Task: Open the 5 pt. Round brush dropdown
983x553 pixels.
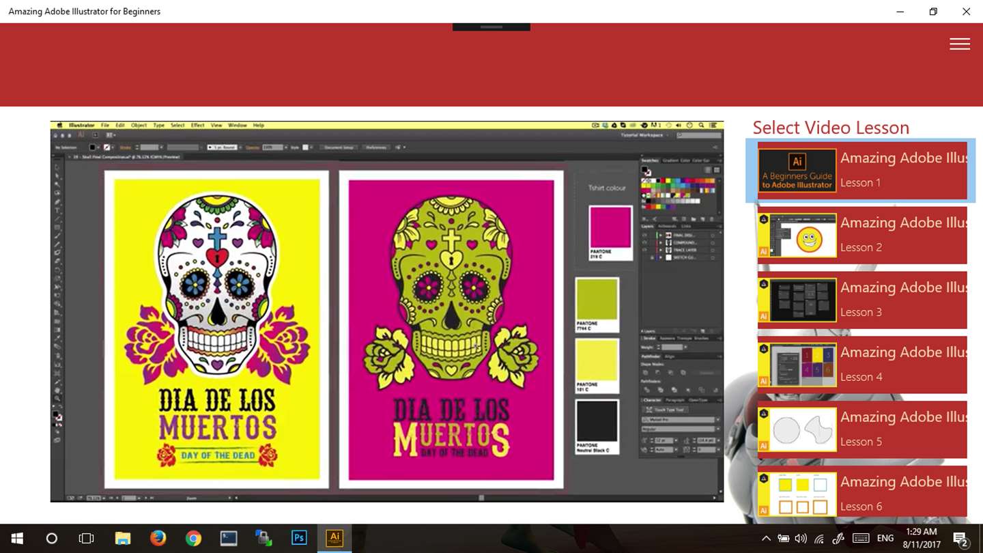Action: [224, 147]
